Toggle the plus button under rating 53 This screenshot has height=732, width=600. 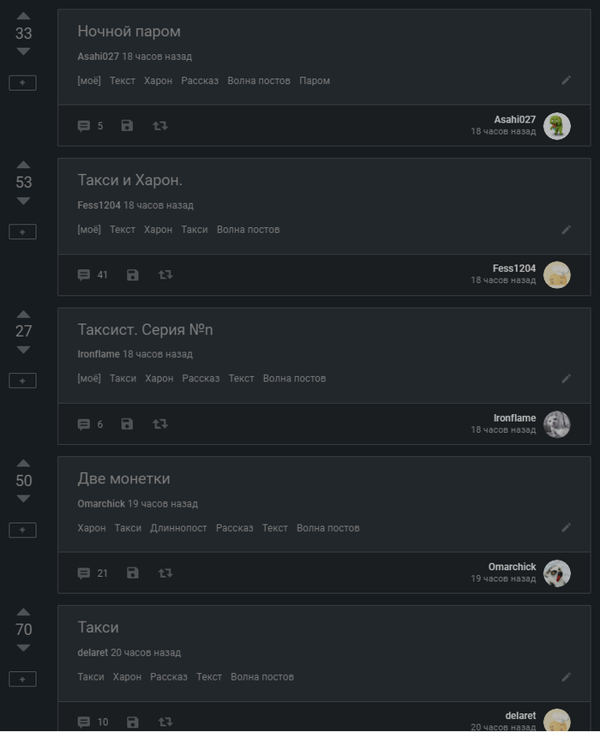(x=22, y=231)
